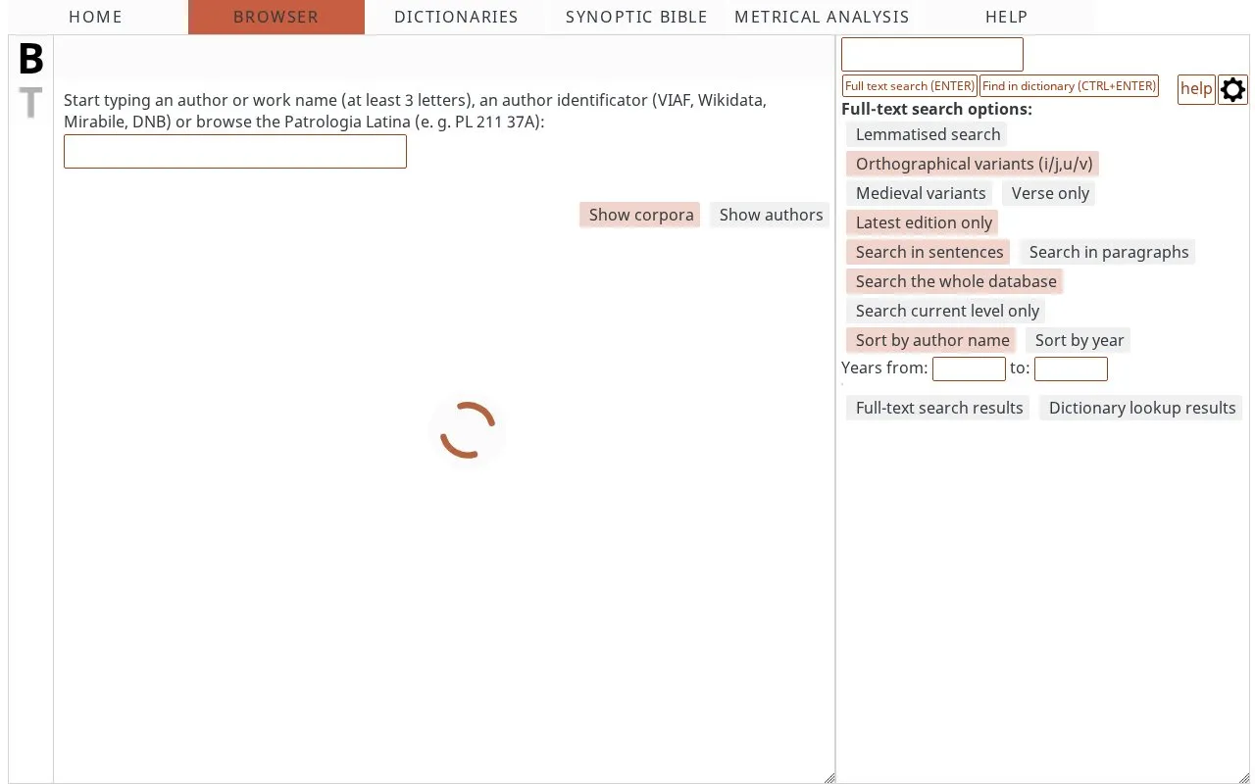This screenshot has width=1255, height=784.
Task: Click the Show authors button
Action: 771,215
